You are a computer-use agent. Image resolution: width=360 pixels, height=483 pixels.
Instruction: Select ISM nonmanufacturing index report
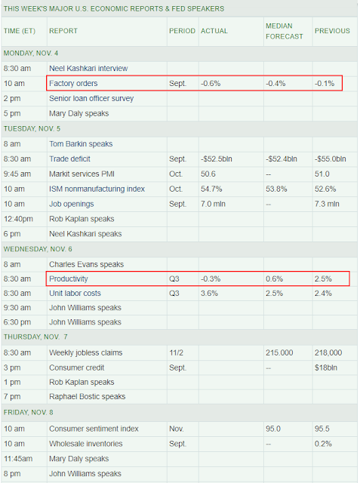tap(97, 189)
